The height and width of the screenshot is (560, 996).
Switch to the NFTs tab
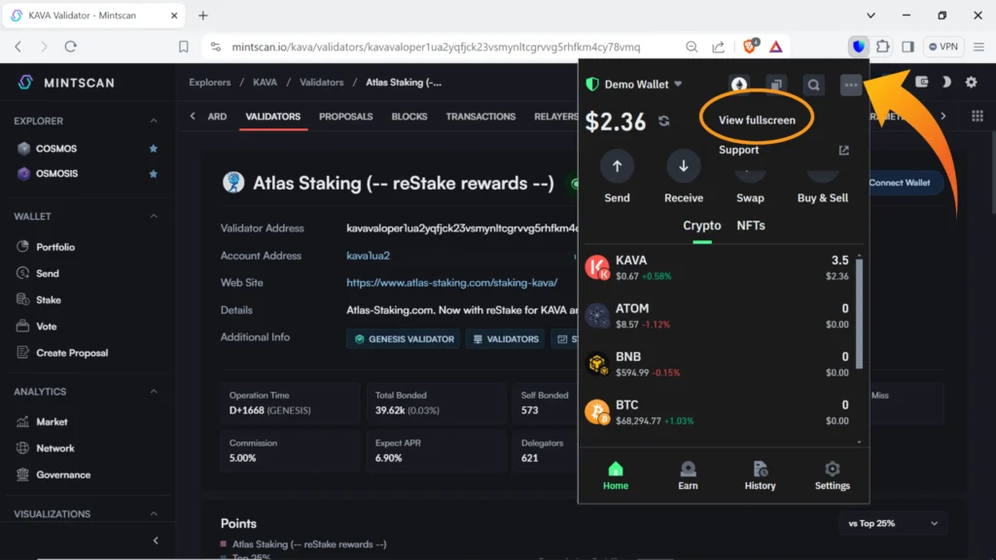[x=751, y=226]
